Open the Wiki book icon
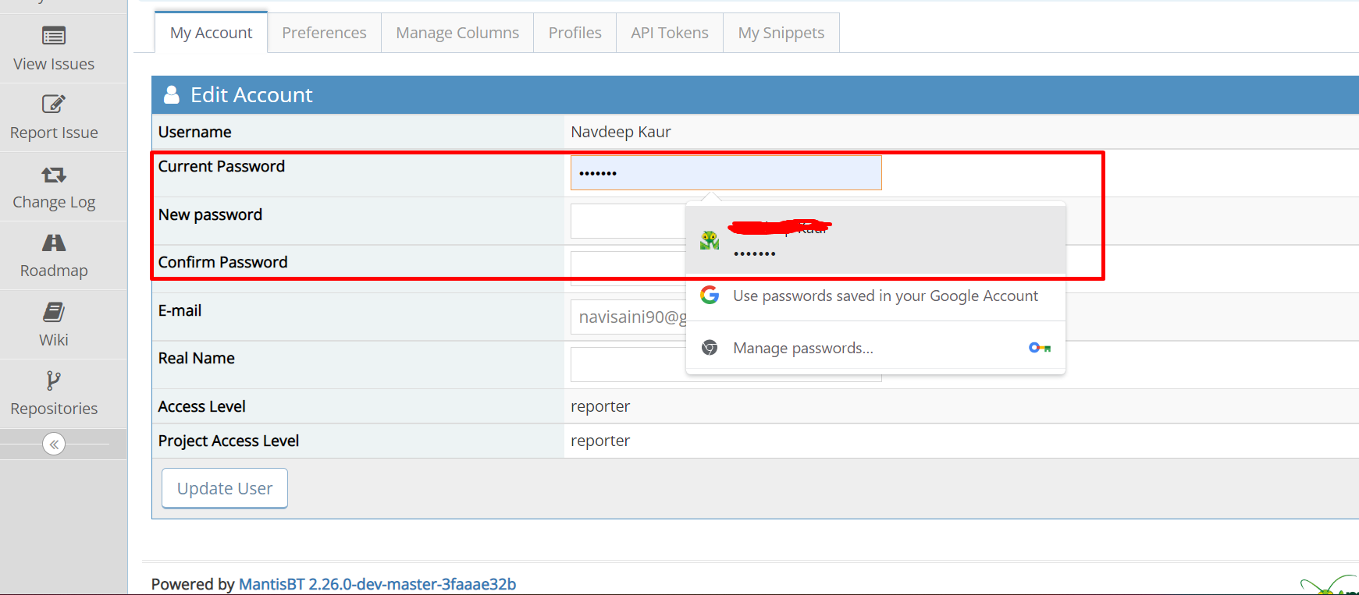 click(54, 312)
